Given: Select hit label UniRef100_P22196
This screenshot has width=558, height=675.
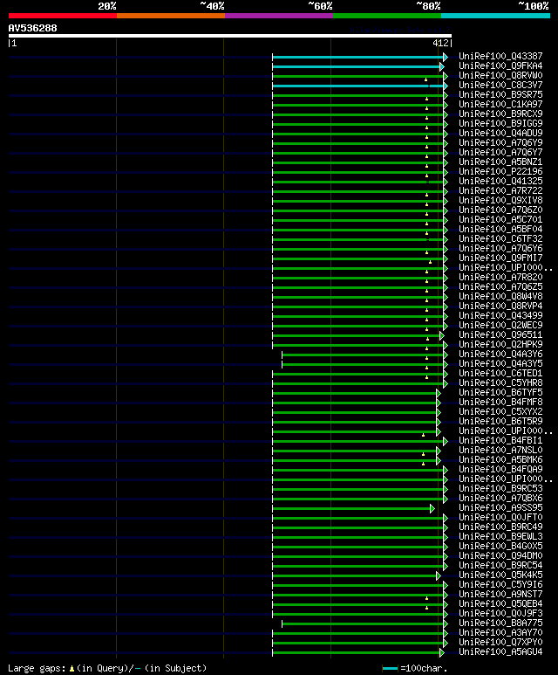Looking at the screenshot, I should 500,171.
